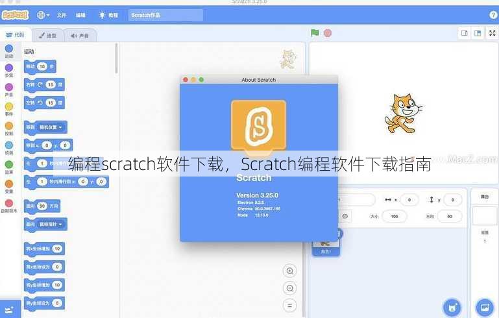This screenshot has height=318, width=499.
Task: Open the 教程 (Tutorials) lightbulb item
Action: 108,15
